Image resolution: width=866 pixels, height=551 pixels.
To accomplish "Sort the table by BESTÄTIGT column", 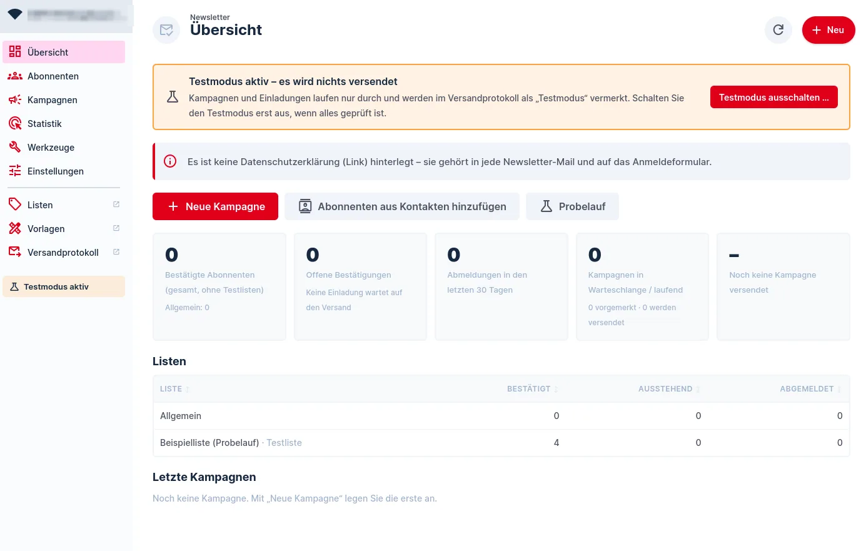I will pos(533,389).
